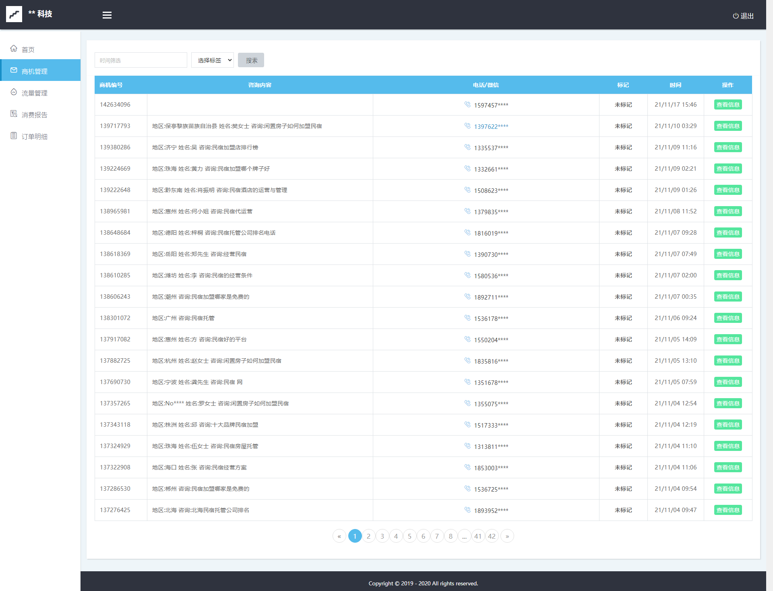Click phone icon for 1550204****
This screenshot has height=591, width=773.
coord(467,339)
